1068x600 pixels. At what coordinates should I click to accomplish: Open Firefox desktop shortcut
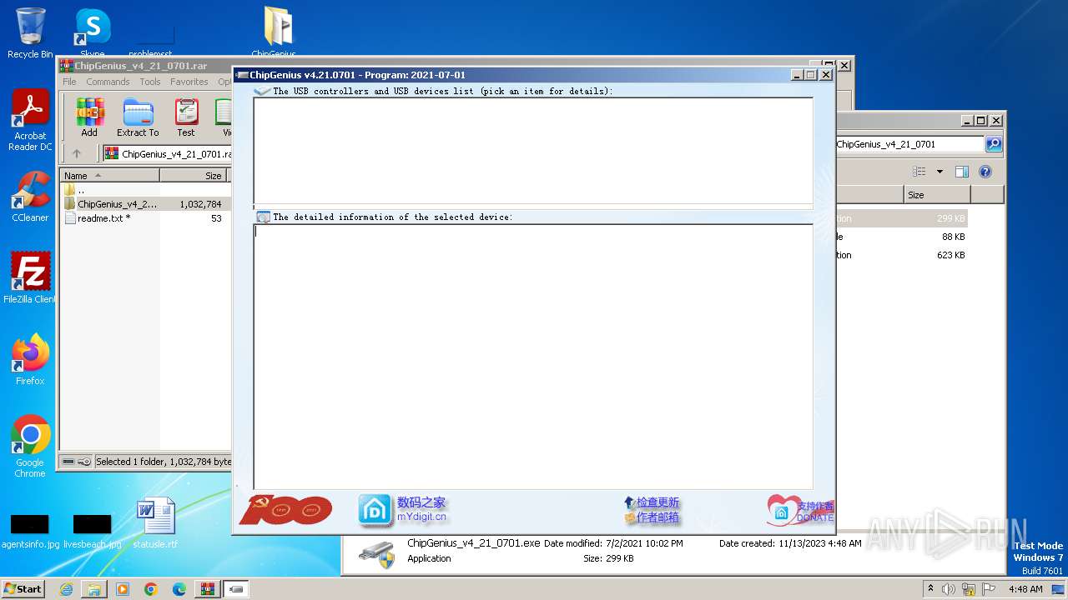[30, 360]
